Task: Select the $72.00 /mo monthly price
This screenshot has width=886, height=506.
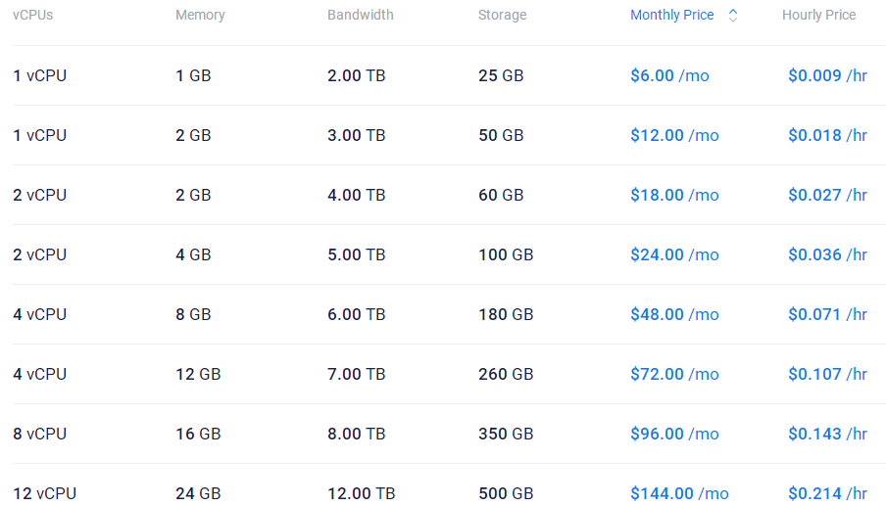Action: point(674,374)
